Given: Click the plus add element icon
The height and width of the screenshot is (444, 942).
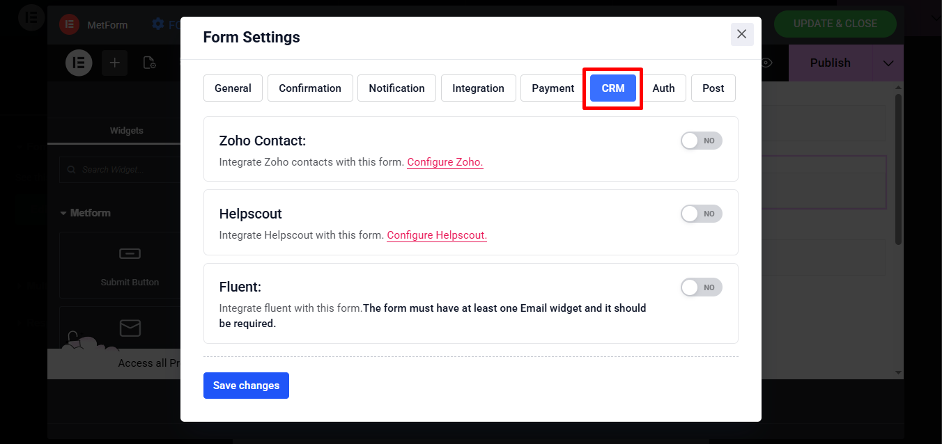Looking at the screenshot, I should (115, 63).
